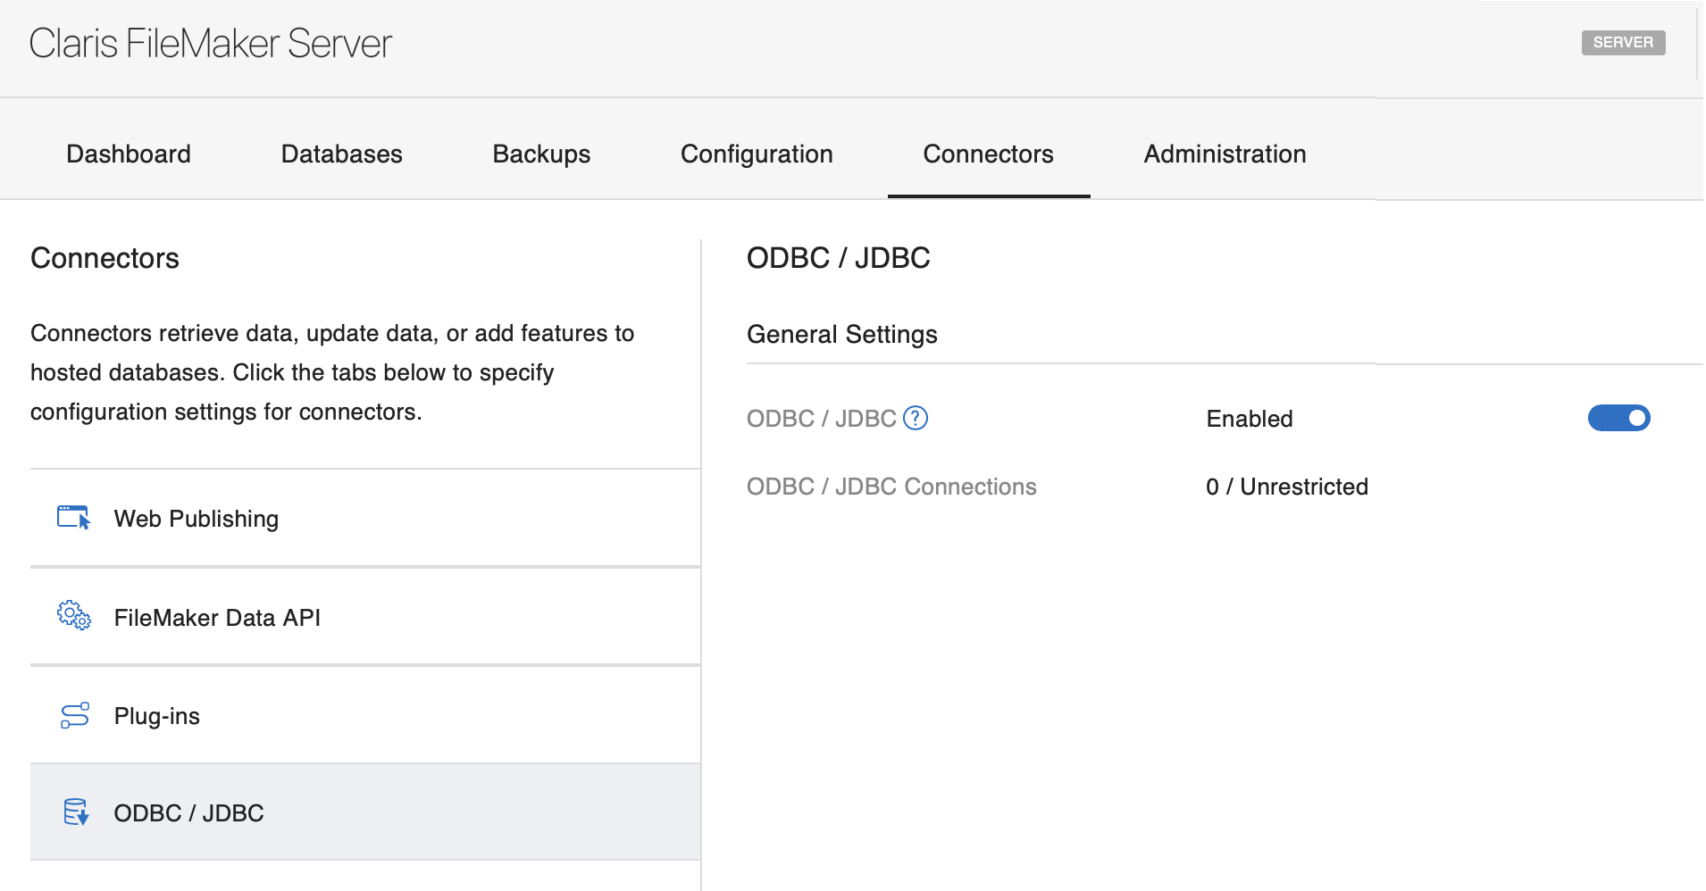Select Web Publishing in the connectors list
This screenshot has width=1706, height=891.
(x=197, y=519)
